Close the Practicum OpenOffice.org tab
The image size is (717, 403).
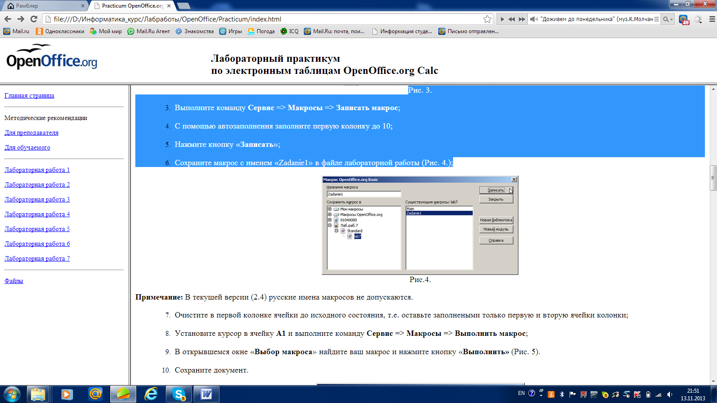tap(169, 6)
